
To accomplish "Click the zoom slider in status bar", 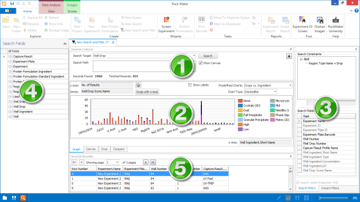I will tap(319, 198).
